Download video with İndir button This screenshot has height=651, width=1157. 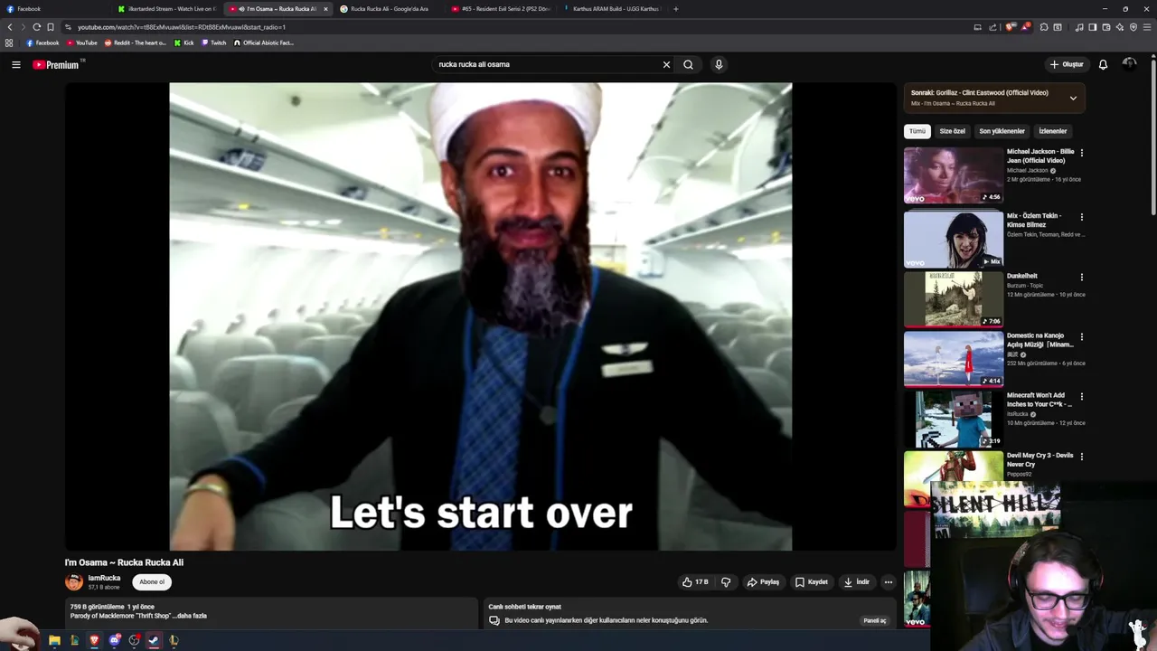[856, 582]
